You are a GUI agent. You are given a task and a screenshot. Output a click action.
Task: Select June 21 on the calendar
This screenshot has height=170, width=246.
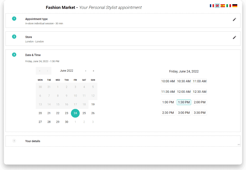point(49,113)
